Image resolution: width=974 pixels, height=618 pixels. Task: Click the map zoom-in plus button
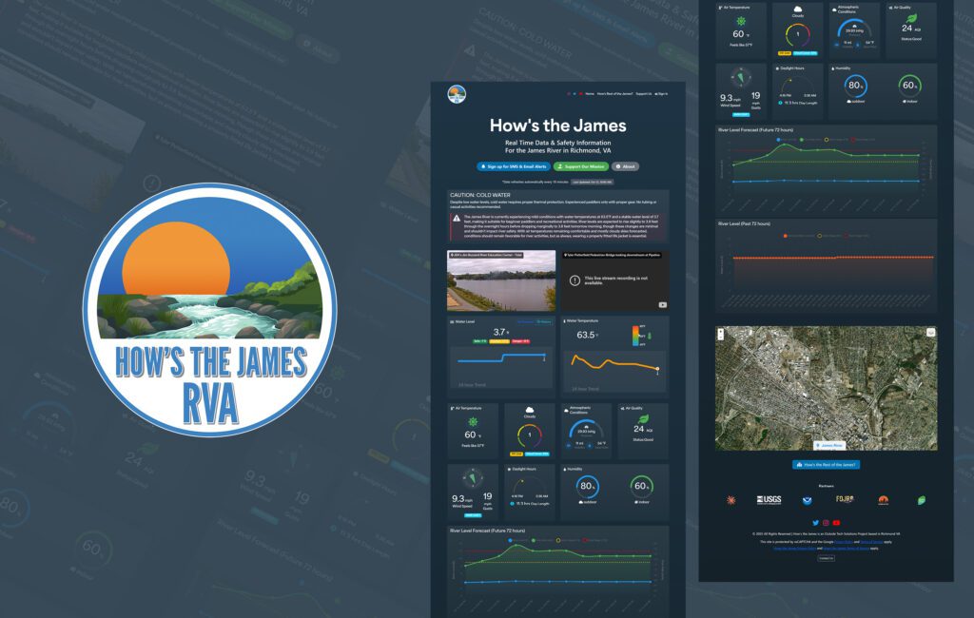721,332
